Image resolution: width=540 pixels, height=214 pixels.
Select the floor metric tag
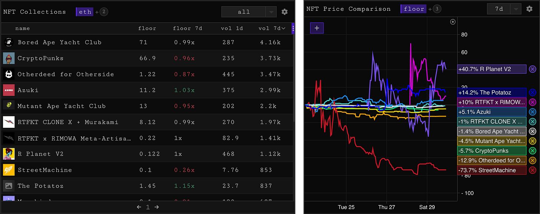[414, 9]
